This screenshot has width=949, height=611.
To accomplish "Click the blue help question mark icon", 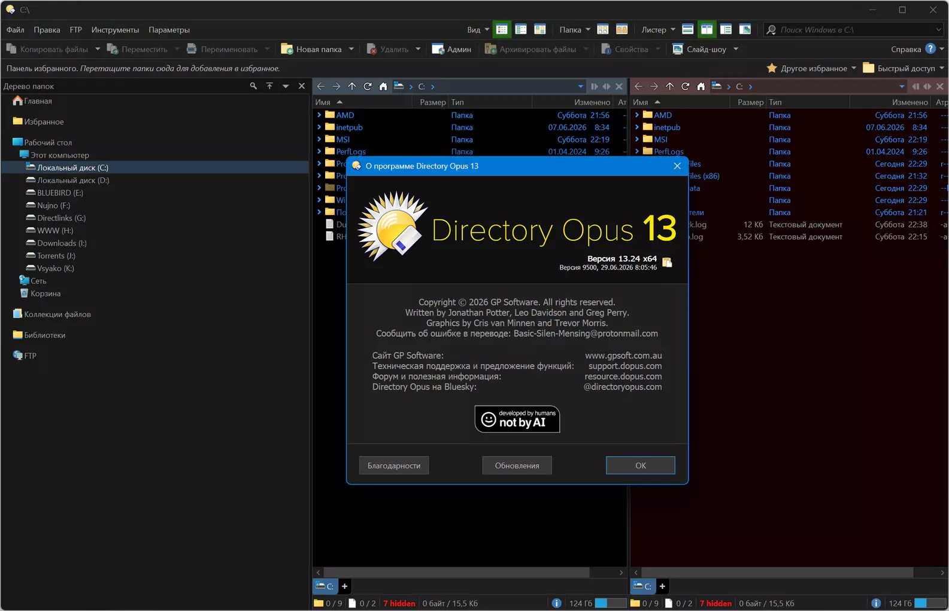I will 930,49.
